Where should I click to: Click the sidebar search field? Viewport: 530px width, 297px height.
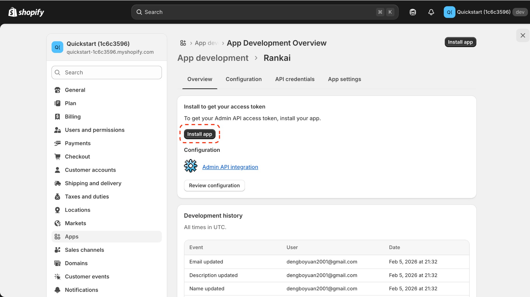click(x=106, y=72)
